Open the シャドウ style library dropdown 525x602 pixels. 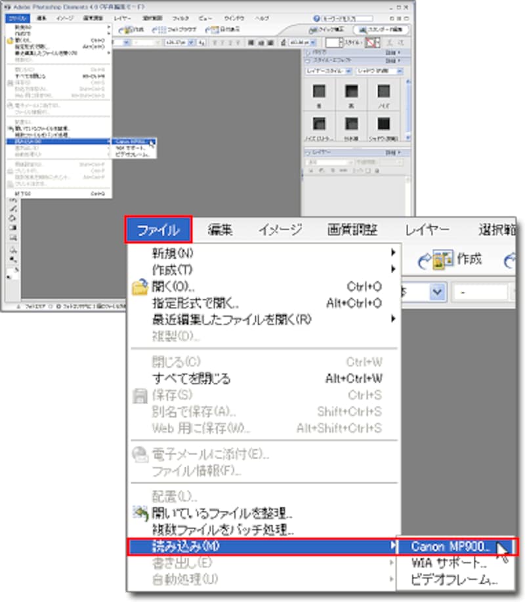tap(380, 71)
